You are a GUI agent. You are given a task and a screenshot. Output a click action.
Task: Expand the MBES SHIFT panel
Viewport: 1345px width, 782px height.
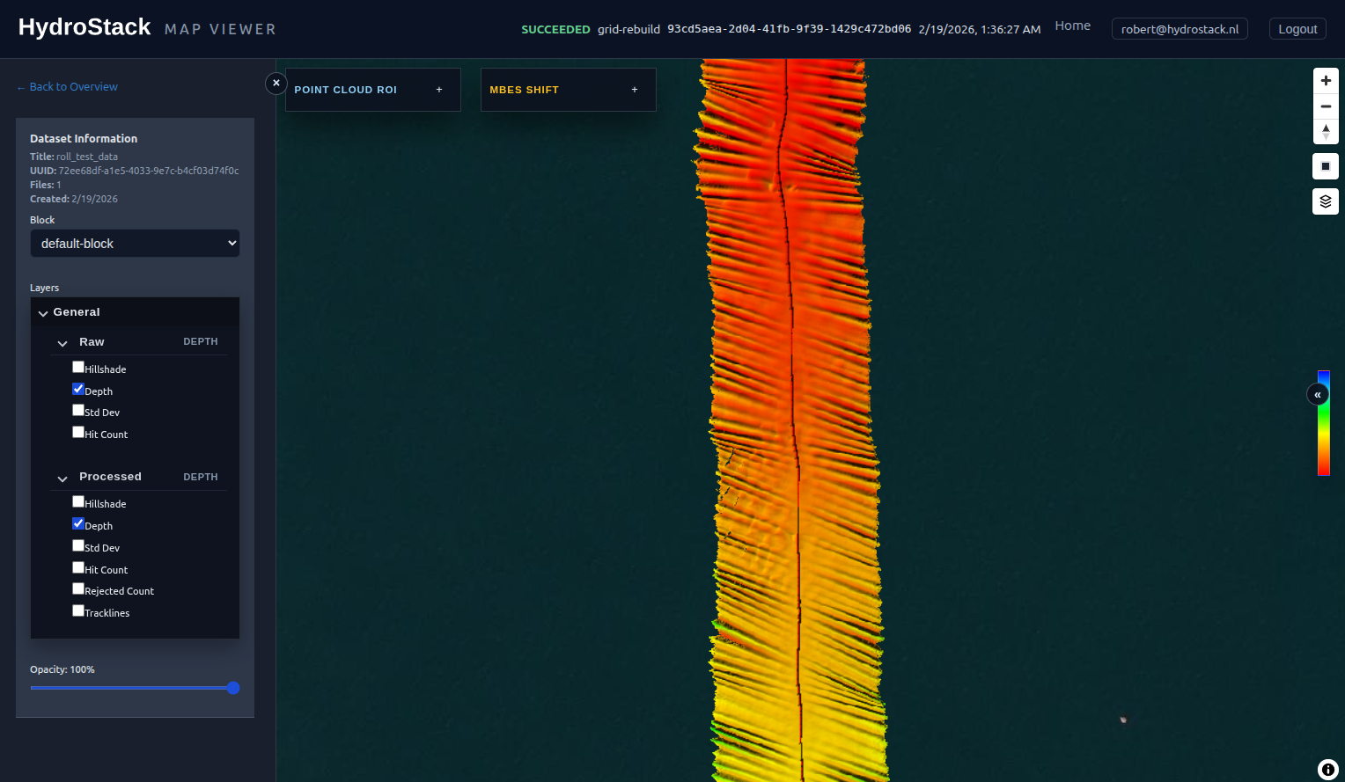(635, 89)
